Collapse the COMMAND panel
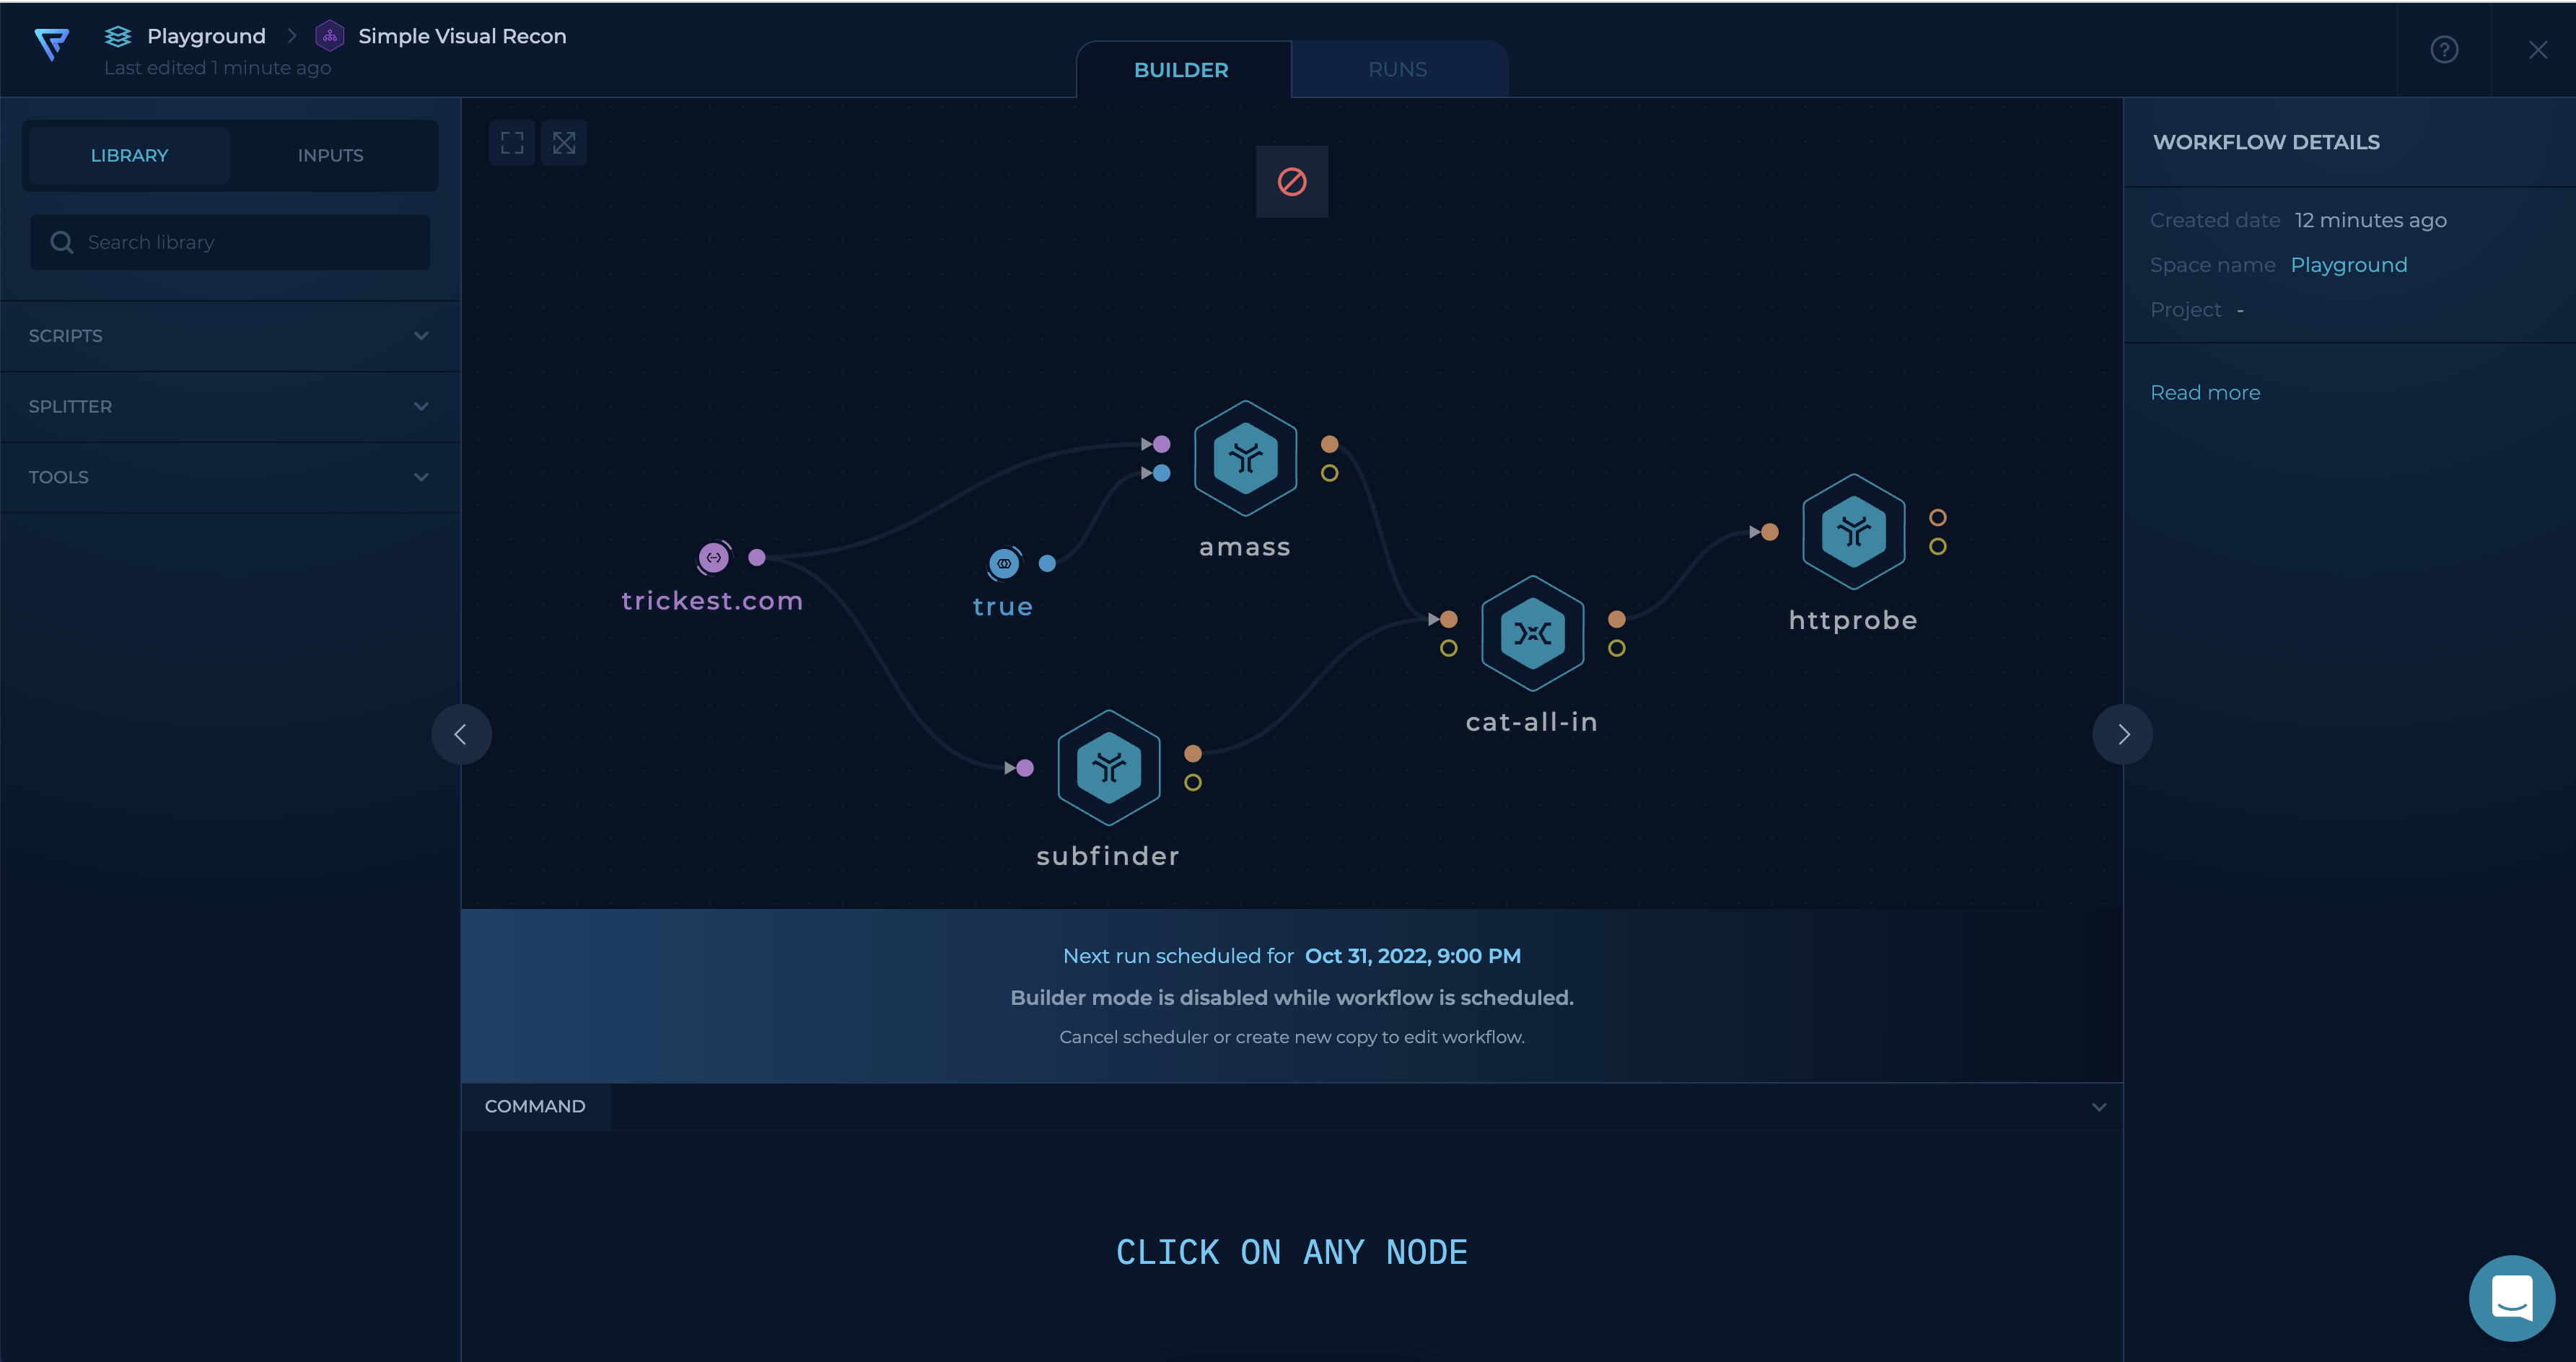 point(2099,1107)
